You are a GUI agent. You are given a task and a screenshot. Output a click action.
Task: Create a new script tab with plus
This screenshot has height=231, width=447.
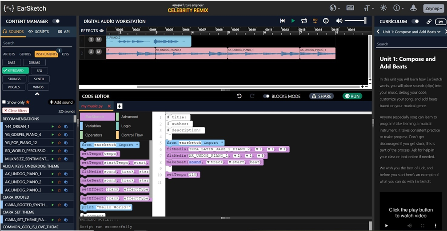(x=120, y=106)
